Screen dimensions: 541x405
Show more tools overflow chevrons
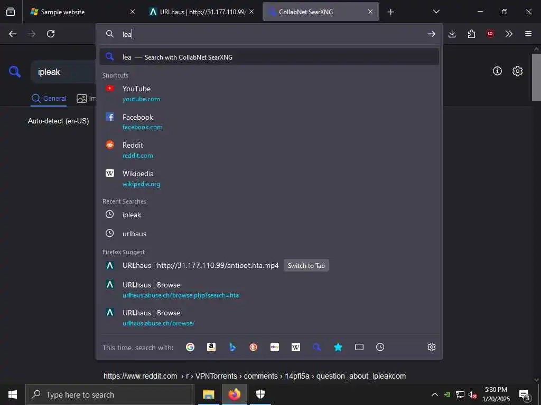tap(509, 34)
